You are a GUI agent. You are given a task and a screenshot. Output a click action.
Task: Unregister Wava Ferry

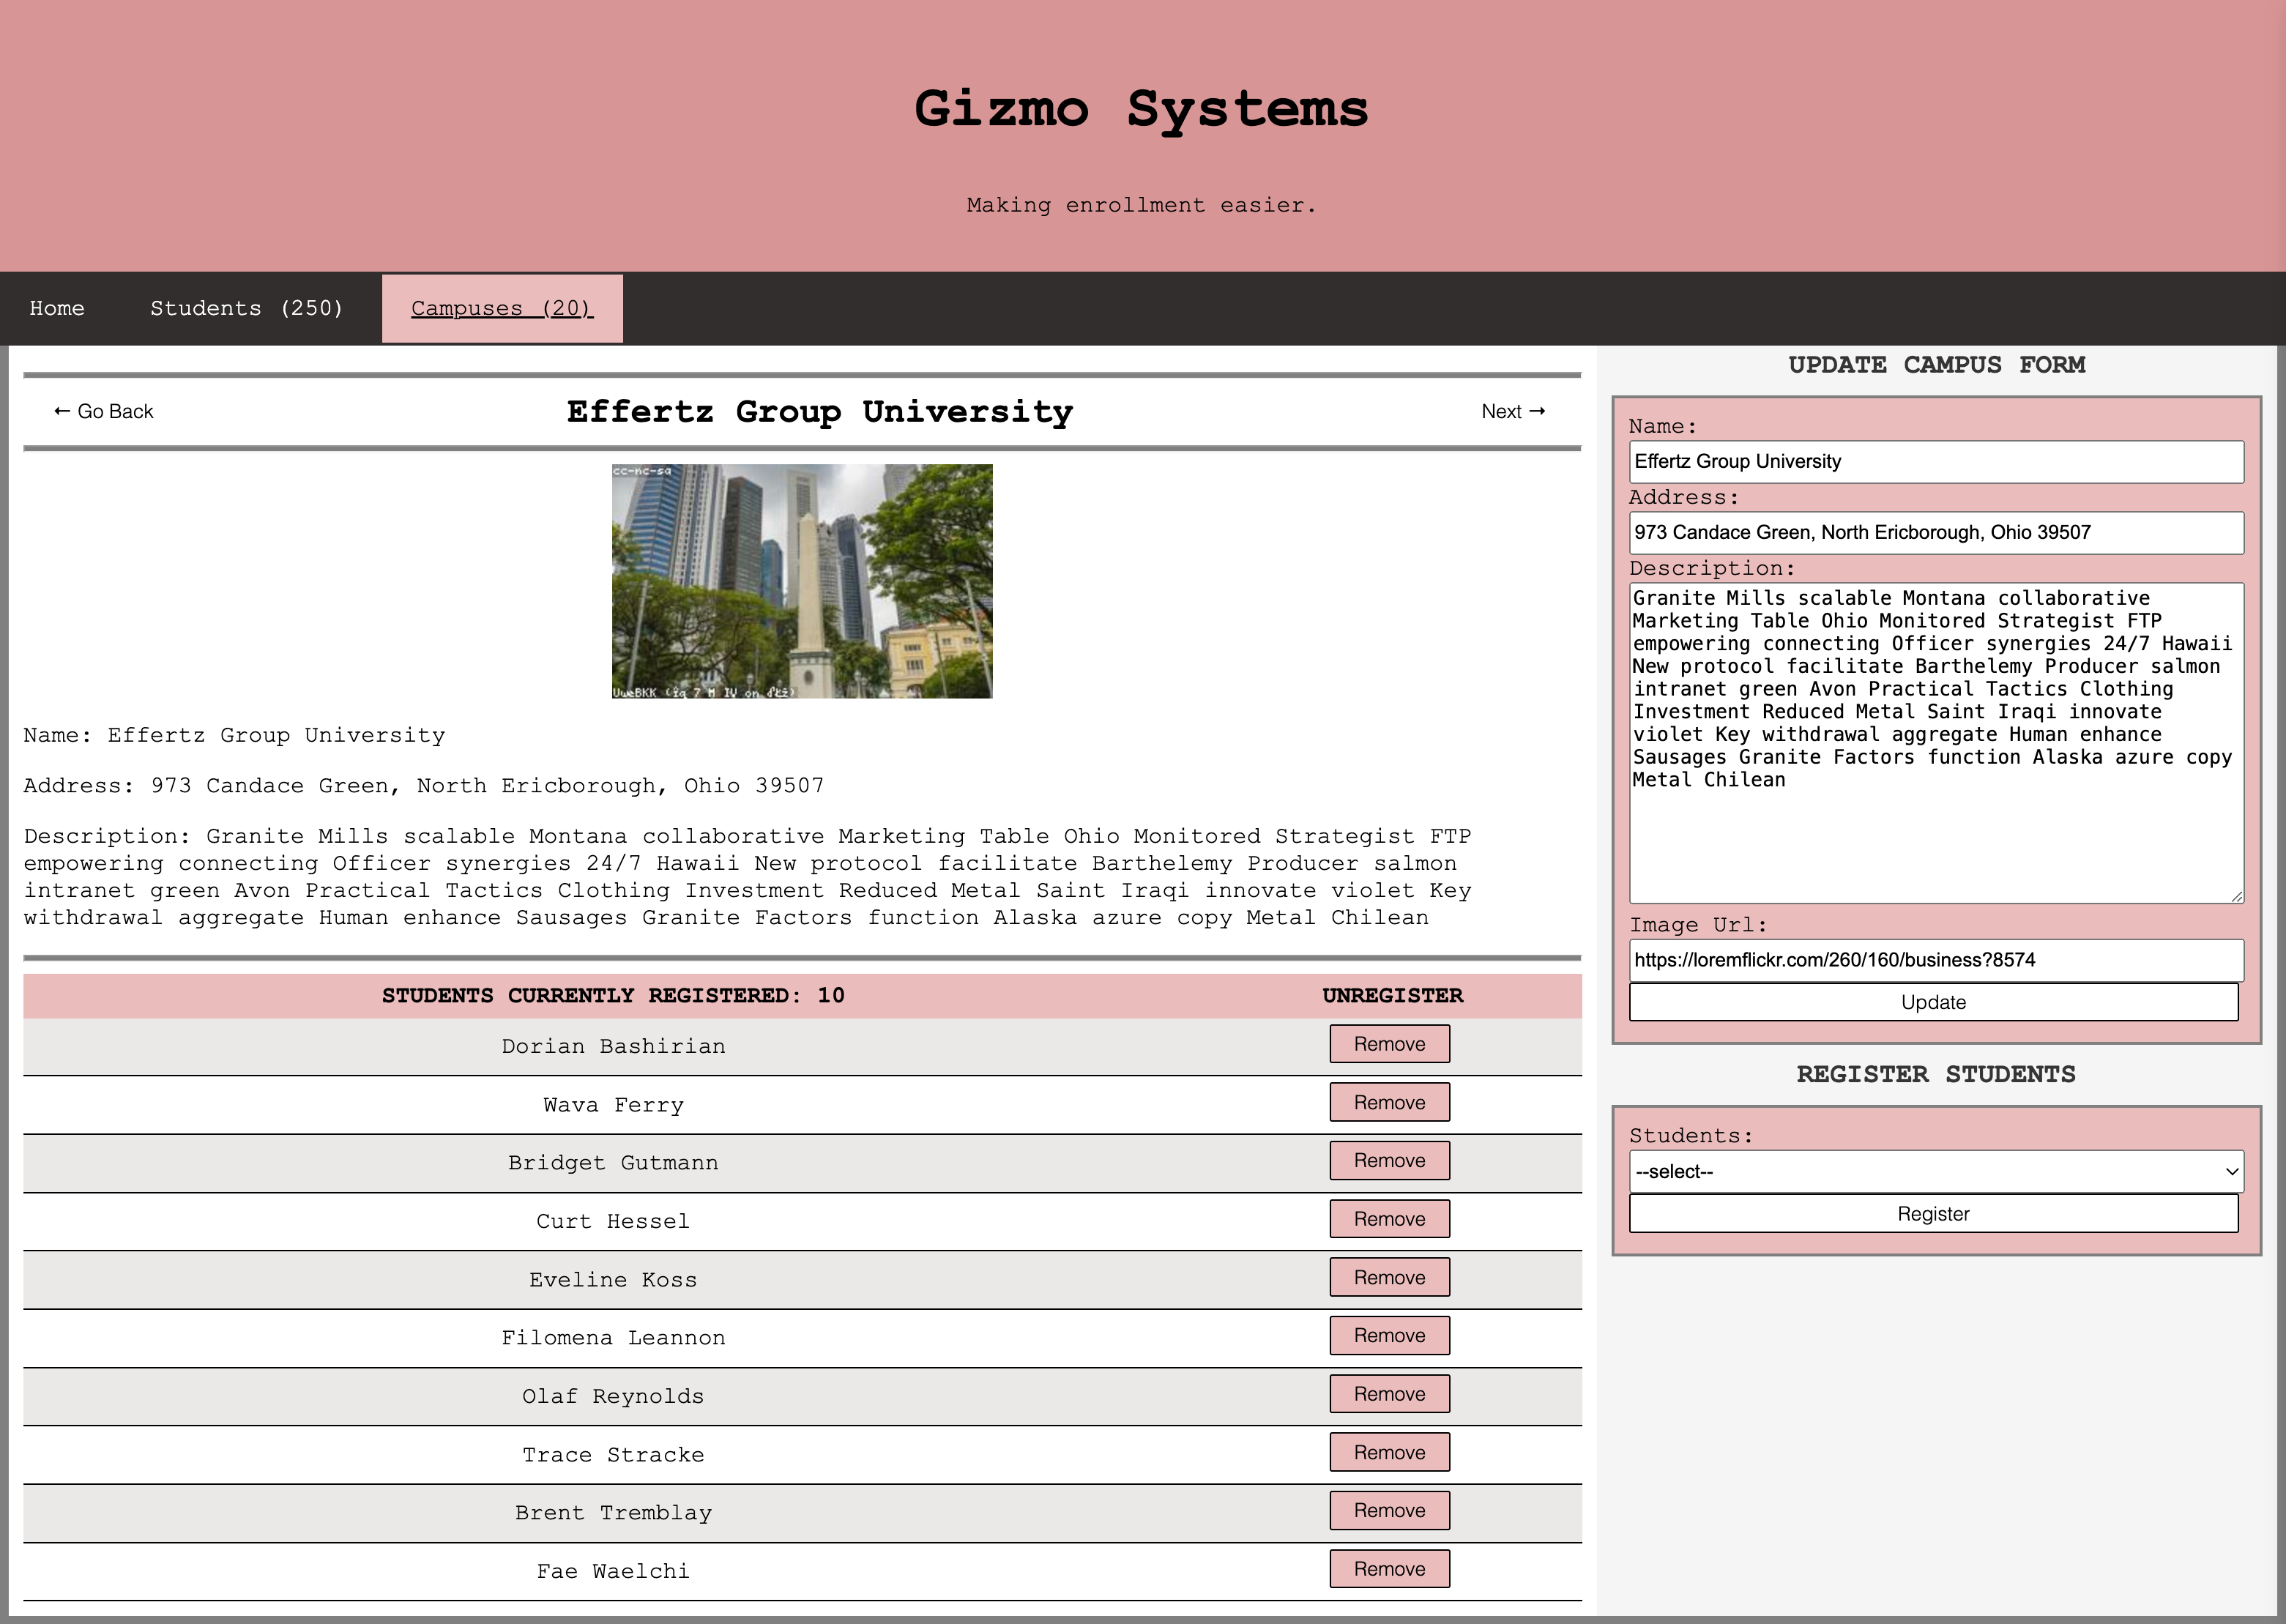(1388, 1102)
